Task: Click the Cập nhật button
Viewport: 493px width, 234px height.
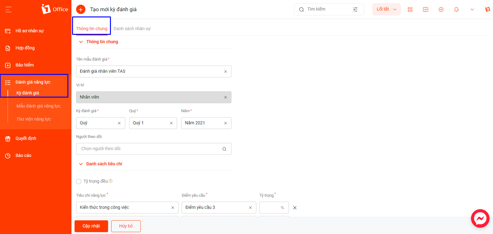Action: (91, 226)
